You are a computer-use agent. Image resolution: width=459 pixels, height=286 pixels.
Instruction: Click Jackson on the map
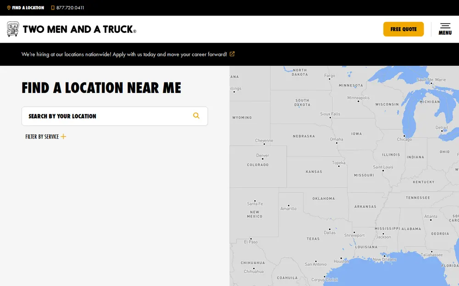coord(383,237)
